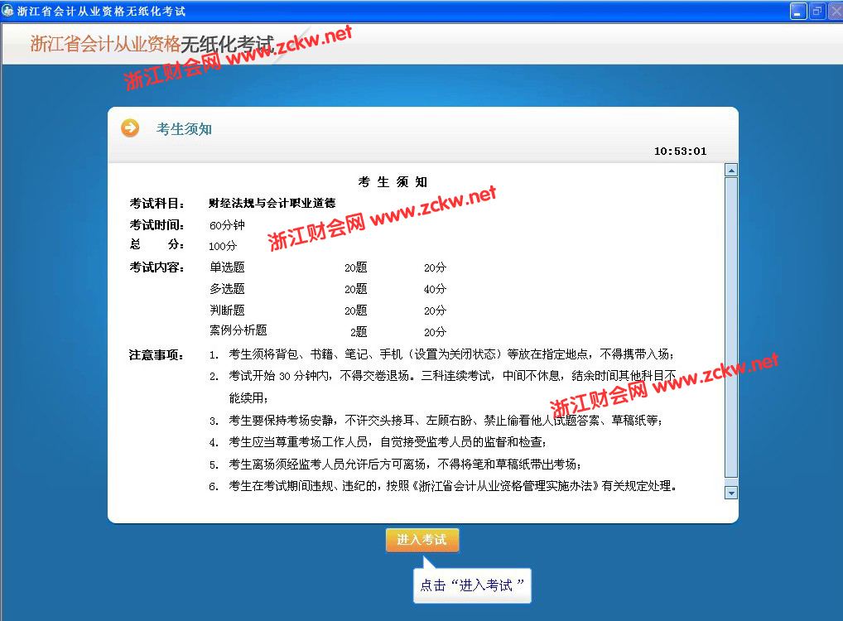Minimize the exam window

coord(797,11)
